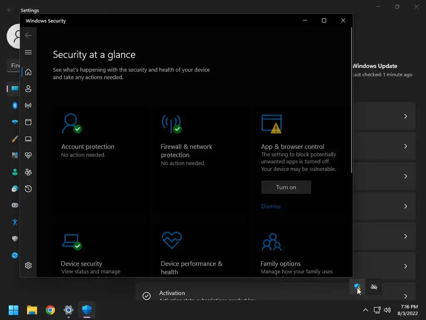The width and height of the screenshot is (426, 320).
Task: Open Protection history sidebar icon
Action: pos(28,189)
